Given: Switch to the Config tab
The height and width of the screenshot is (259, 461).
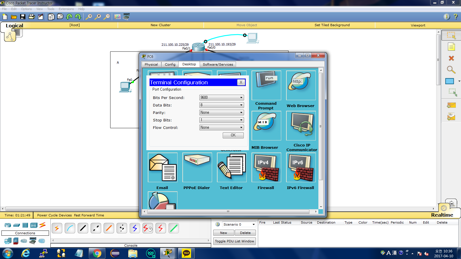Looking at the screenshot, I should 170,64.
